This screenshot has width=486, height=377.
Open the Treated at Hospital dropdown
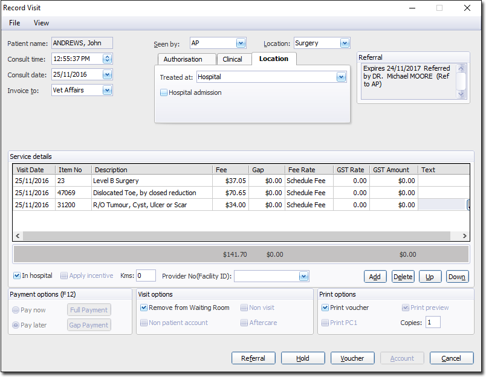(341, 77)
